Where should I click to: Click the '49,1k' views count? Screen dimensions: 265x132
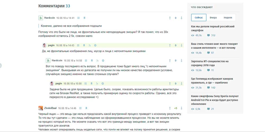click(196, 35)
